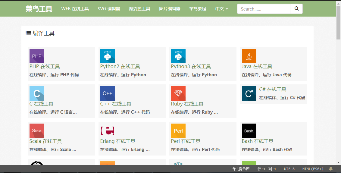Click description text 在线编译、运行 Ruby ...

(194, 112)
